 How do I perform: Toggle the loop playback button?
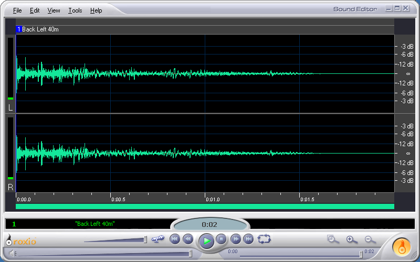click(264, 239)
